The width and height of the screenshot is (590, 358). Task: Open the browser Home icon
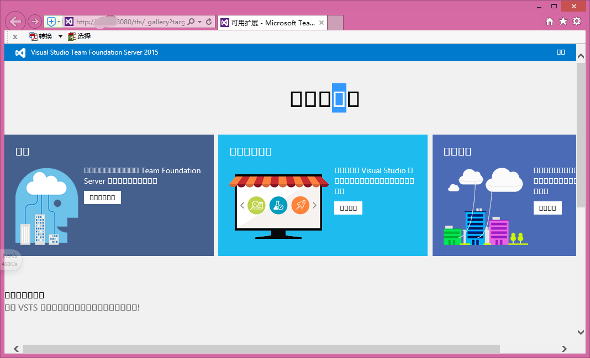550,22
